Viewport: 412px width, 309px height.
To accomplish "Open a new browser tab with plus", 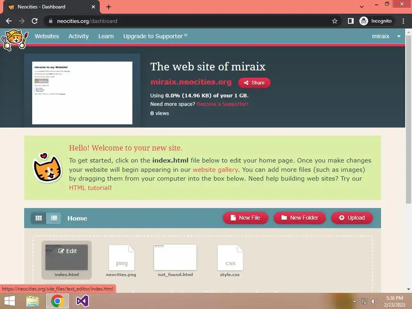I will point(109,7).
